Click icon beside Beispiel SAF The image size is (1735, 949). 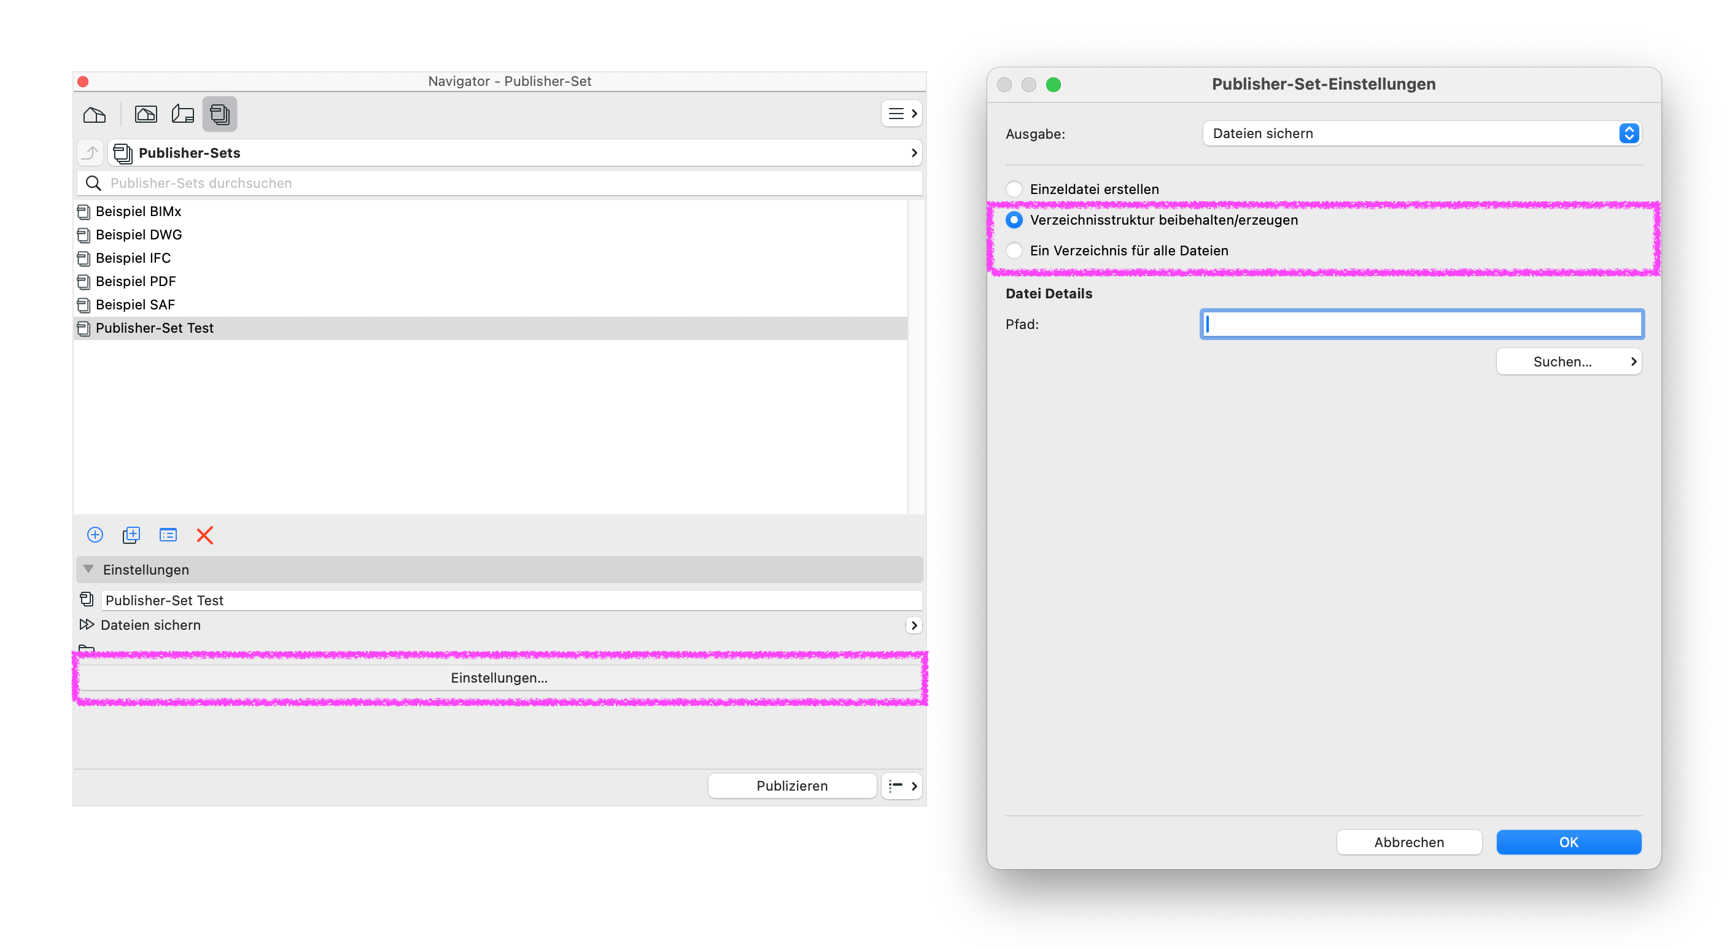pyautogui.click(x=83, y=305)
